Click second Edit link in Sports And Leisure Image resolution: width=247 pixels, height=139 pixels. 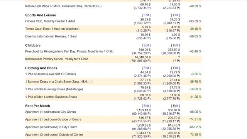176,15
